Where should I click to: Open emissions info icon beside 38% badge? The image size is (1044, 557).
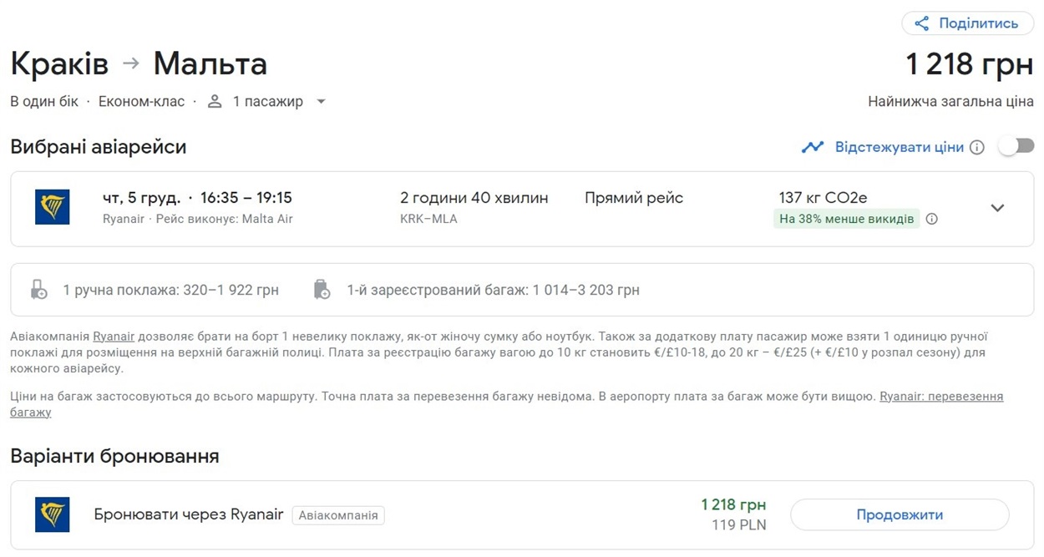tap(932, 219)
